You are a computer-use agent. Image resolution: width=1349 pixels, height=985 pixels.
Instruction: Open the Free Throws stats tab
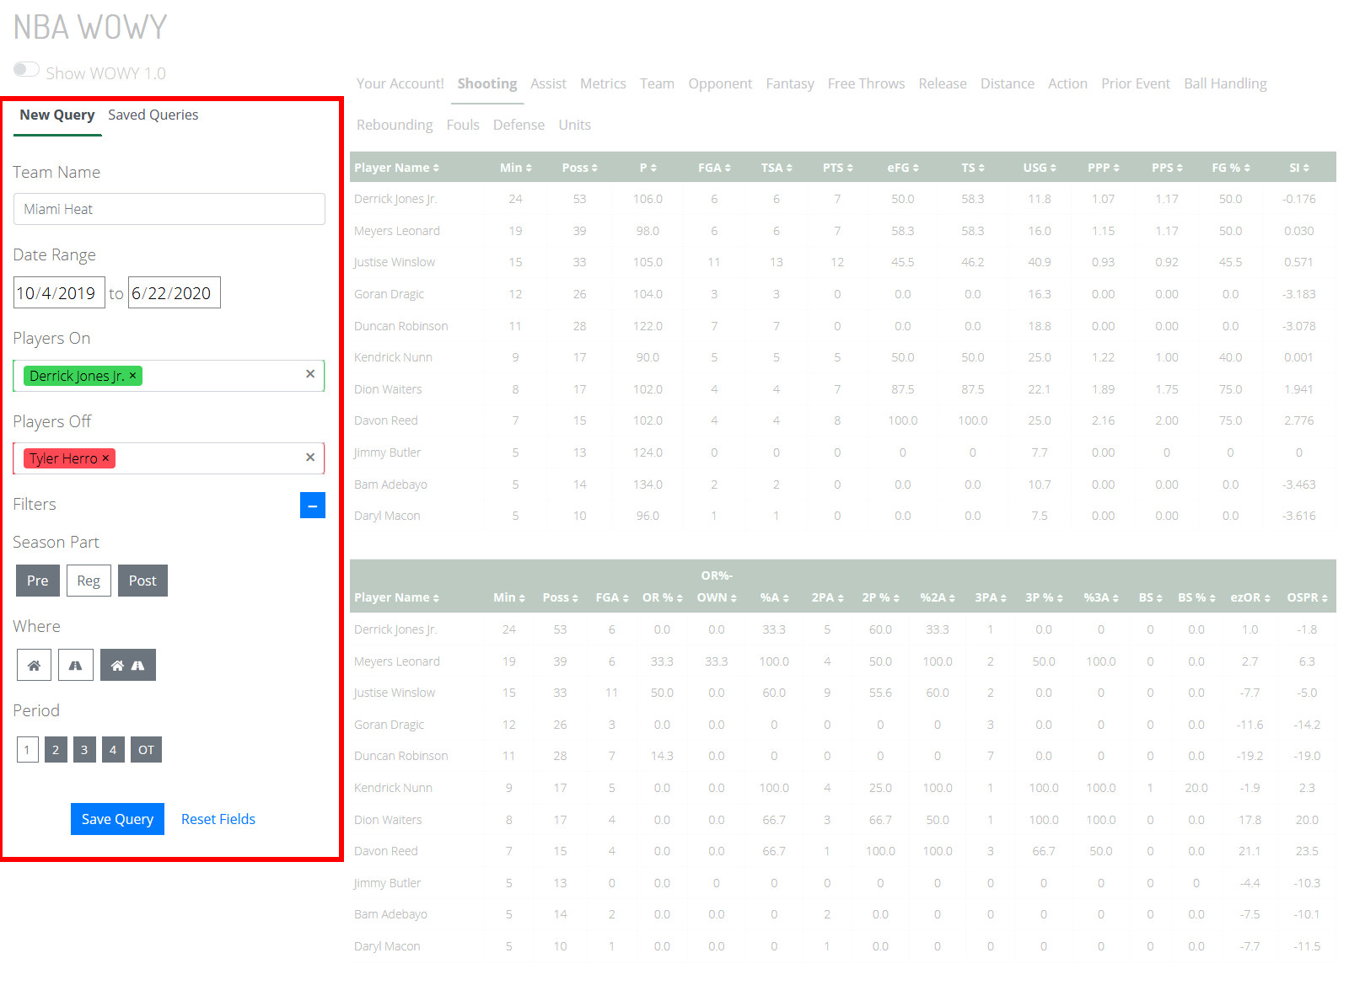pyautogui.click(x=866, y=83)
